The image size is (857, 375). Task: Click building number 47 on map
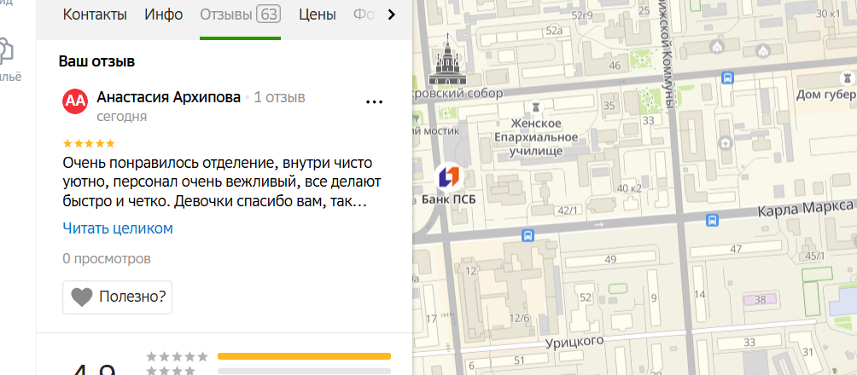(736, 250)
